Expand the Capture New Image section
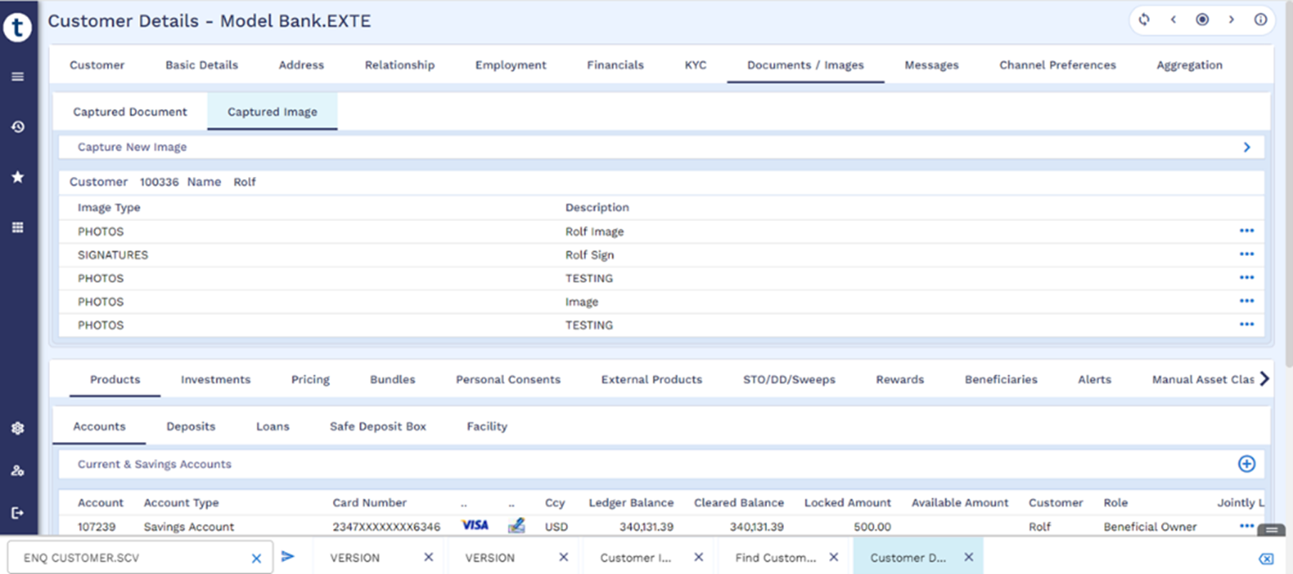This screenshot has width=1293, height=574. pos(1246,147)
